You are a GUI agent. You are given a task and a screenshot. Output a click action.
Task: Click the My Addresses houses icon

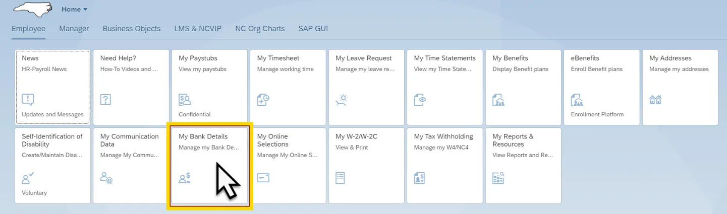655,100
